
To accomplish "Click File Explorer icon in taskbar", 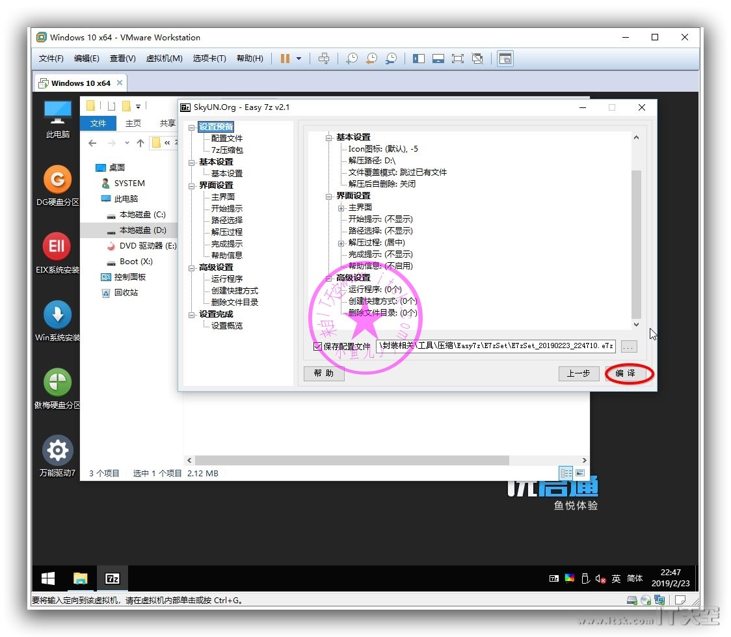I will (x=80, y=578).
